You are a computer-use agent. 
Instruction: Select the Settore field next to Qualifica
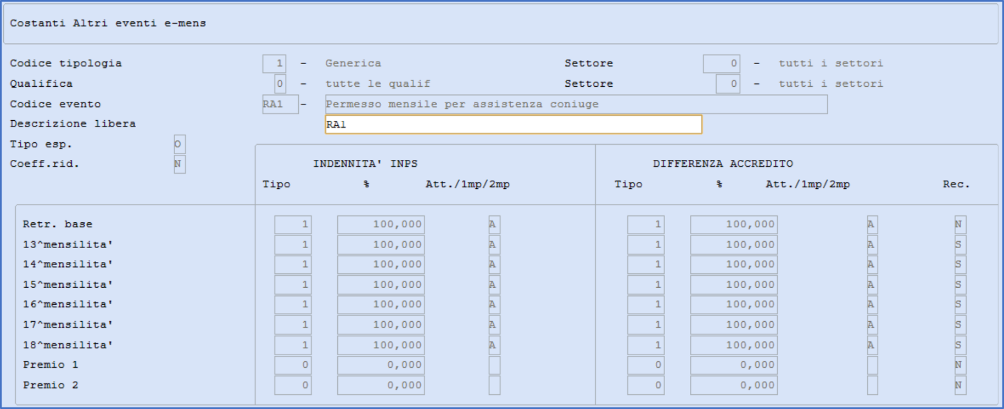click(728, 84)
